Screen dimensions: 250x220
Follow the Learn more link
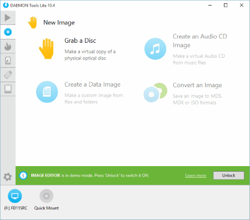click(x=196, y=176)
